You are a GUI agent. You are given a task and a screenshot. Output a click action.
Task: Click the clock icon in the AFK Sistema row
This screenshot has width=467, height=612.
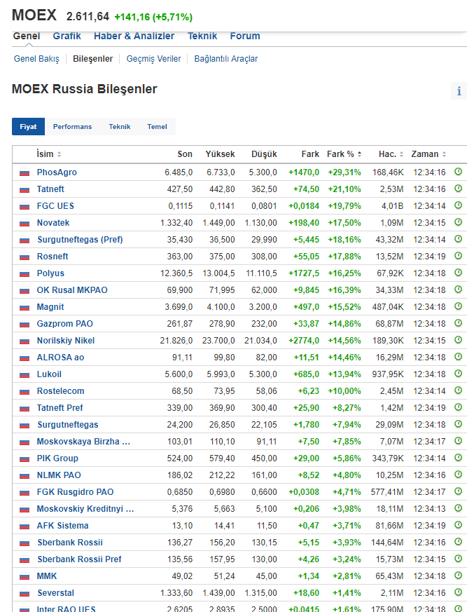(459, 524)
